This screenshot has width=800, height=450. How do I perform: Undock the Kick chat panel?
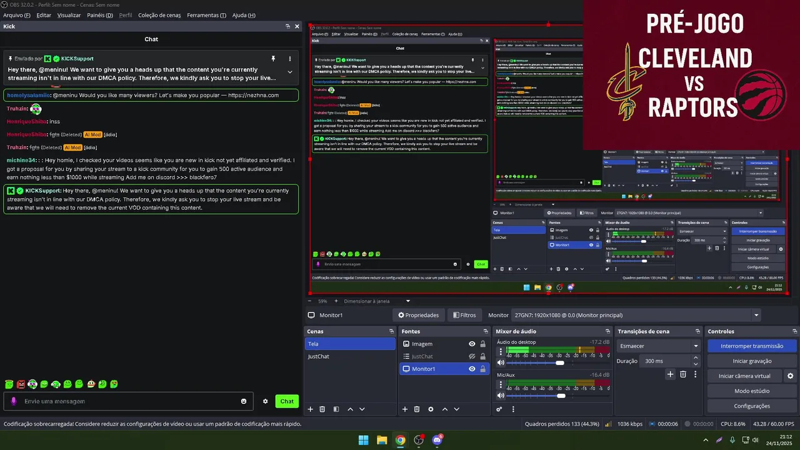coord(287,26)
